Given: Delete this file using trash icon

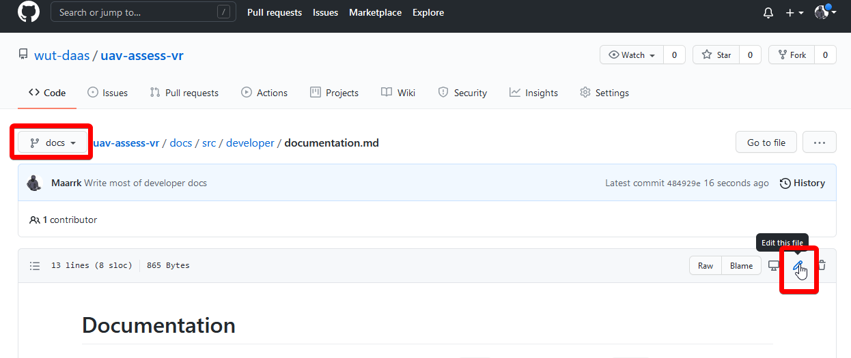Looking at the screenshot, I should point(822,266).
